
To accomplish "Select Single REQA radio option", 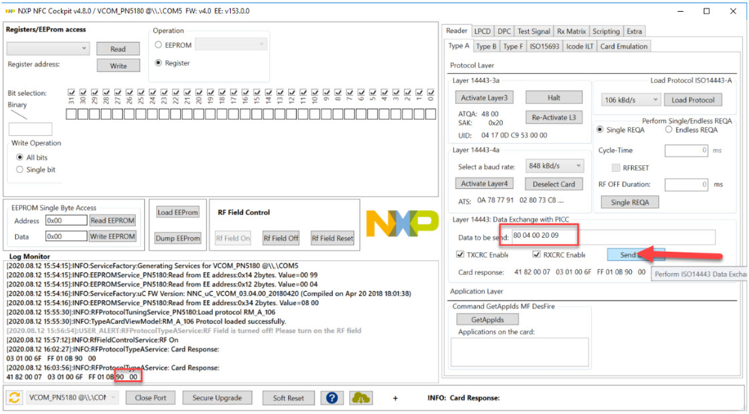I will click(x=600, y=130).
